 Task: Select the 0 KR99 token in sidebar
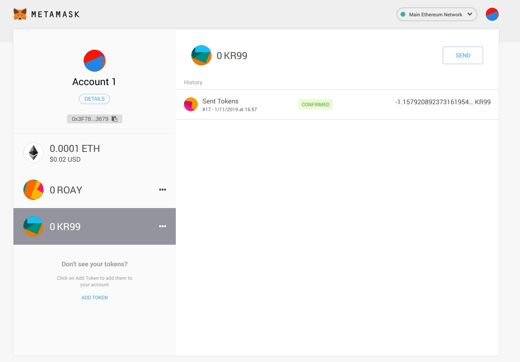(95, 226)
